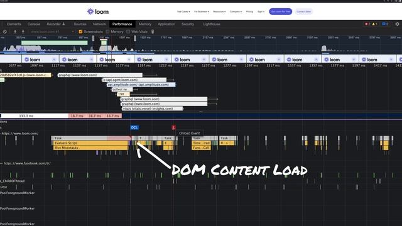Click the left overview selection handle
The height and width of the screenshot is (226, 402).
point(94,38)
